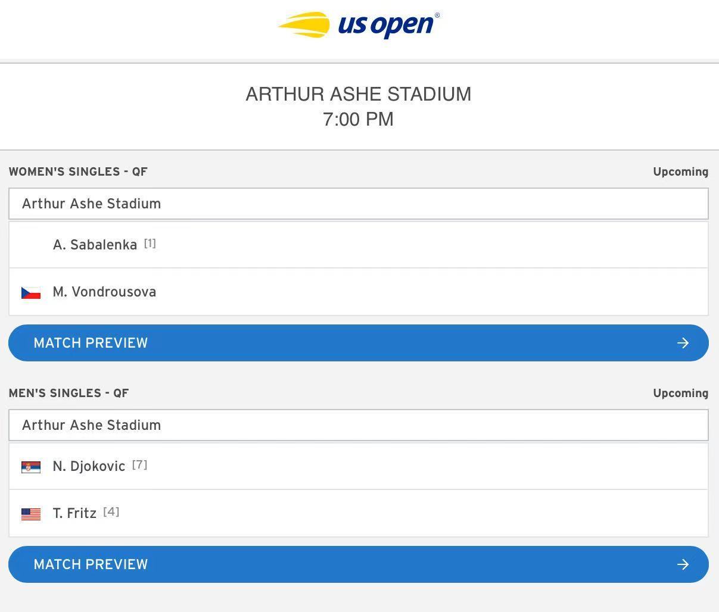
Task: Click Upcoming status of women's match
Action: pyautogui.click(x=680, y=172)
